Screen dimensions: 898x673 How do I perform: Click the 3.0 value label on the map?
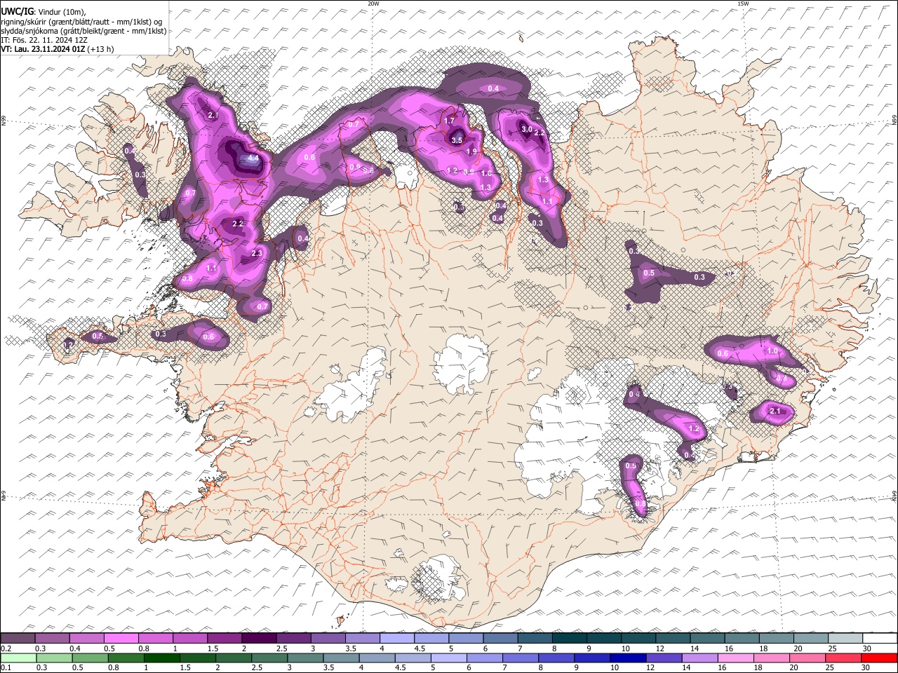(x=526, y=129)
